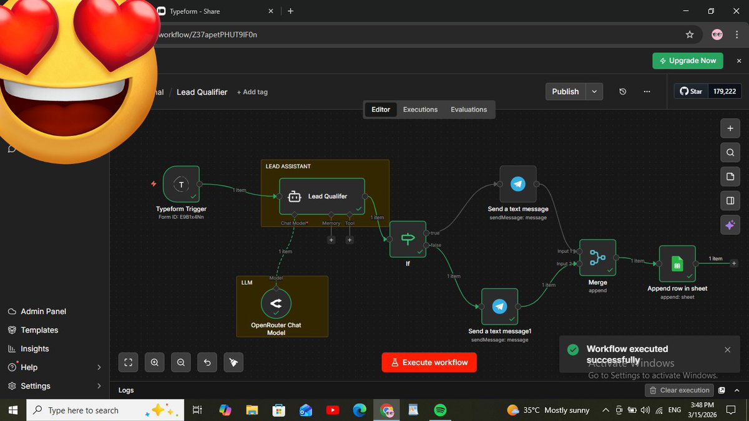Click the GitHub Star button
The height and width of the screenshot is (421, 749).
pos(691,92)
